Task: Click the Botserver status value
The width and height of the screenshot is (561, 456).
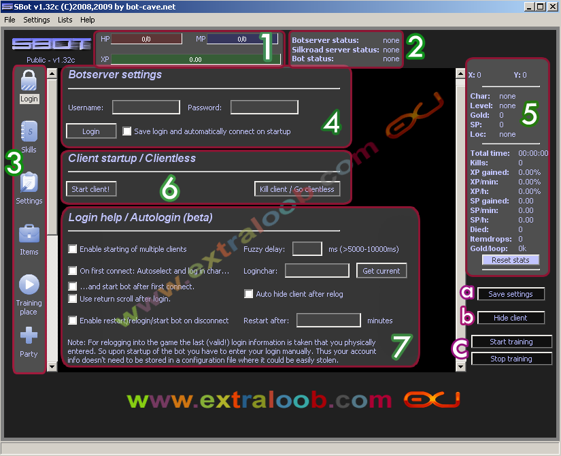Action: pyautogui.click(x=391, y=40)
